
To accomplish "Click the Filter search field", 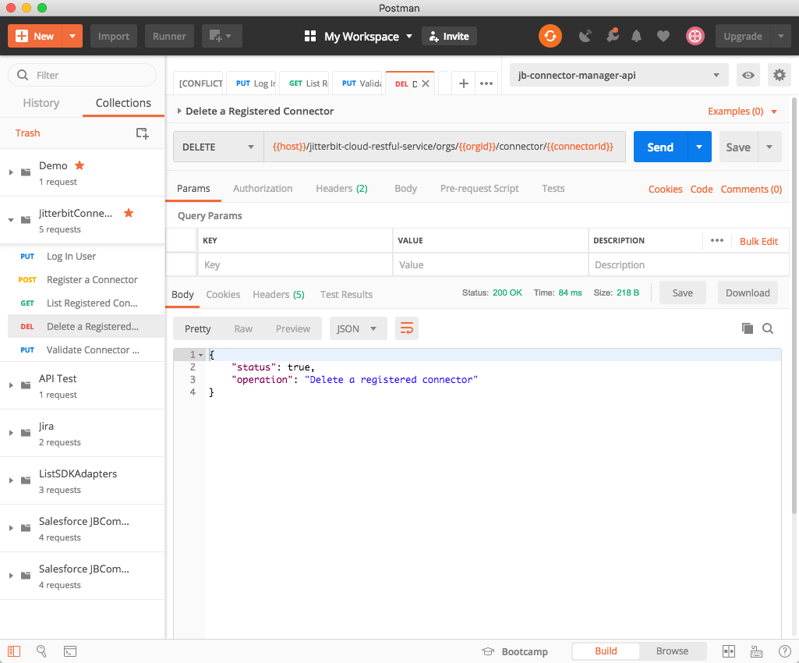I will 82,75.
